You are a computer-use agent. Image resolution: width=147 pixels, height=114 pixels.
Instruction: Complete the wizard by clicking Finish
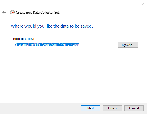click(112, 108)
